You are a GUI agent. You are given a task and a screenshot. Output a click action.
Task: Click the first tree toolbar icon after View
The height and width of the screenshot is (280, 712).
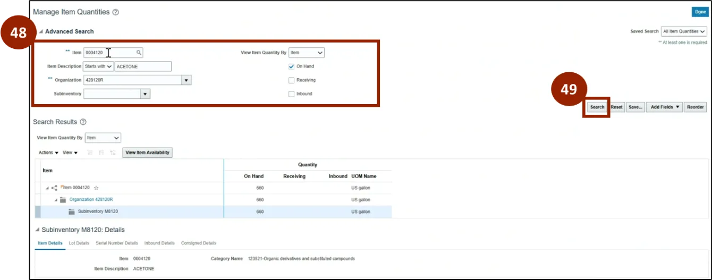(90, 152)
